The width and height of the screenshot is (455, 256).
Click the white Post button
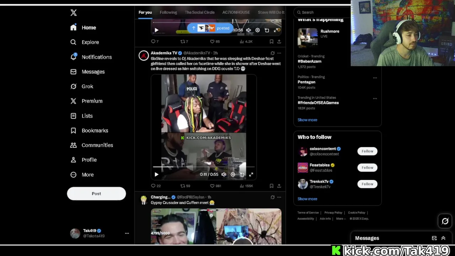(x=96, y=193)
